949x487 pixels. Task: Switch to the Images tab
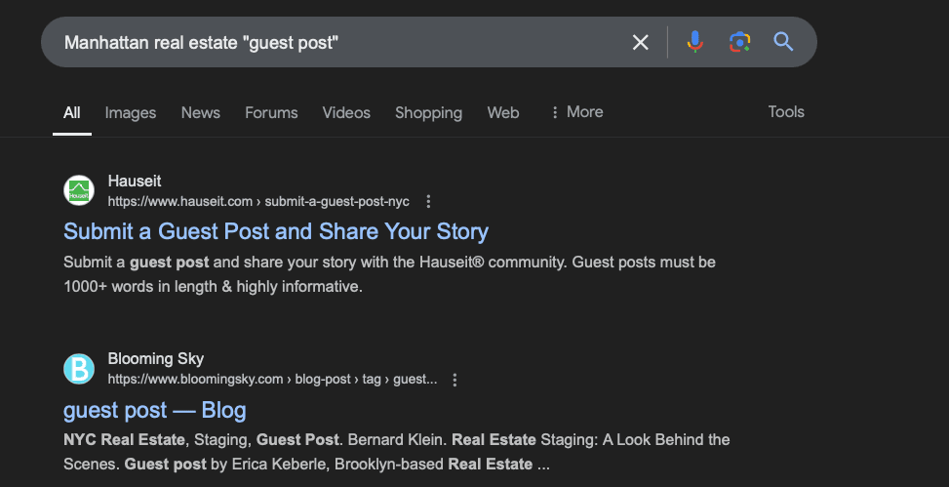point(131,113)
